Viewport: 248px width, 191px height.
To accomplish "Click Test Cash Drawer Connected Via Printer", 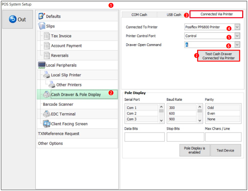I will click(x=219, y=56).
